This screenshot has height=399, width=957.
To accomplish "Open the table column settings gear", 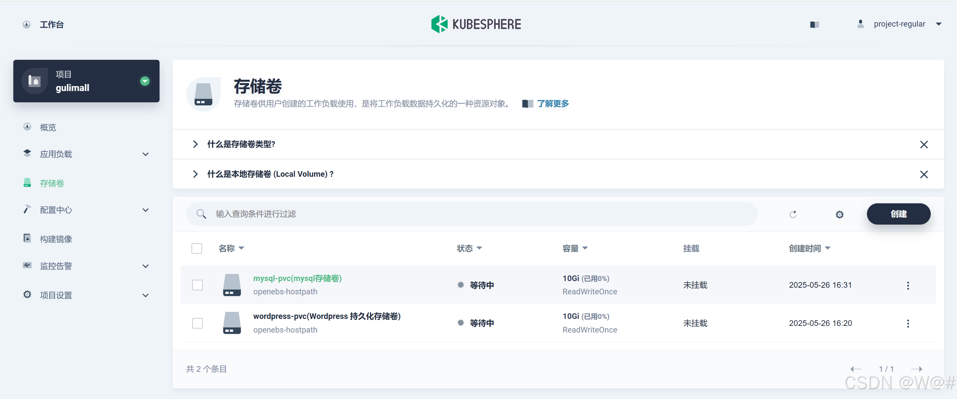I will tap(839, 214).
